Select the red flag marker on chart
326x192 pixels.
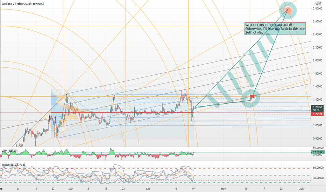pyautogui.click(x=253, y=96)
